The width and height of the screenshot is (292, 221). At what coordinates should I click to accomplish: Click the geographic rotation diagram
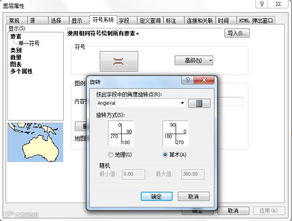[121, 134]
